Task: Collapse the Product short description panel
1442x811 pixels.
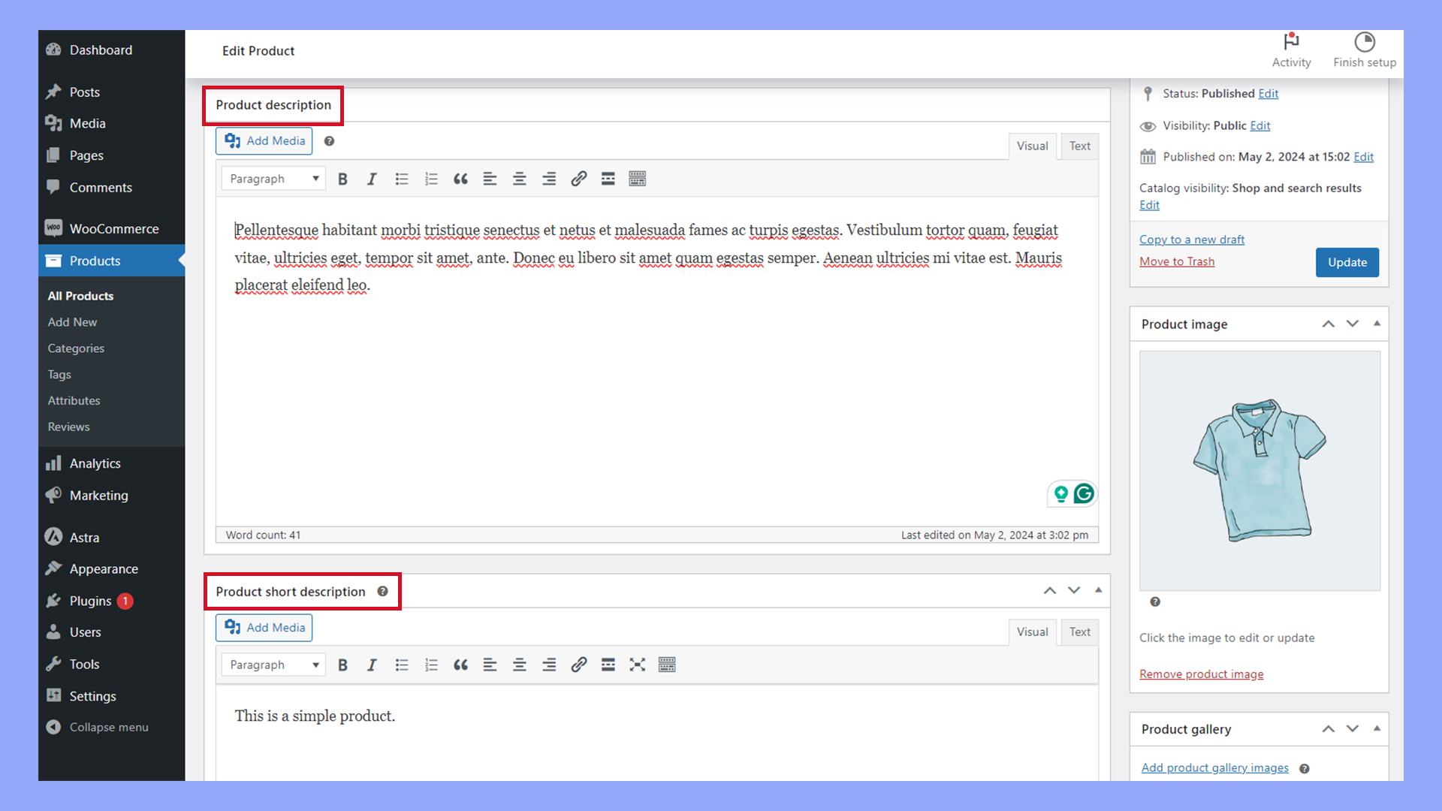Action: pos(1098,590)
